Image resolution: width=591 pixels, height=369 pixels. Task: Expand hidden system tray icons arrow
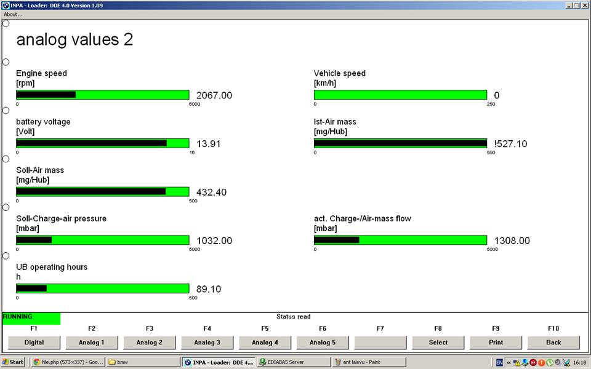509,362
